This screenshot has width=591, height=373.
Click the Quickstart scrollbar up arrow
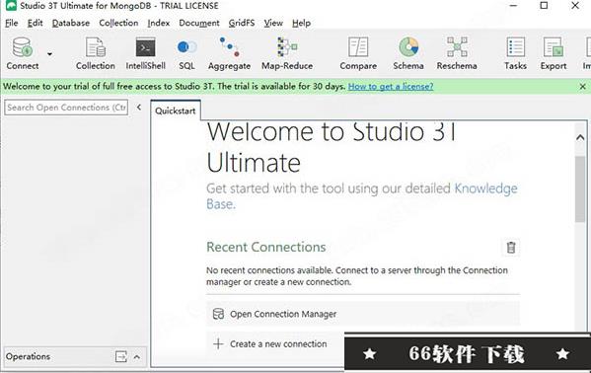click(580, 138)
